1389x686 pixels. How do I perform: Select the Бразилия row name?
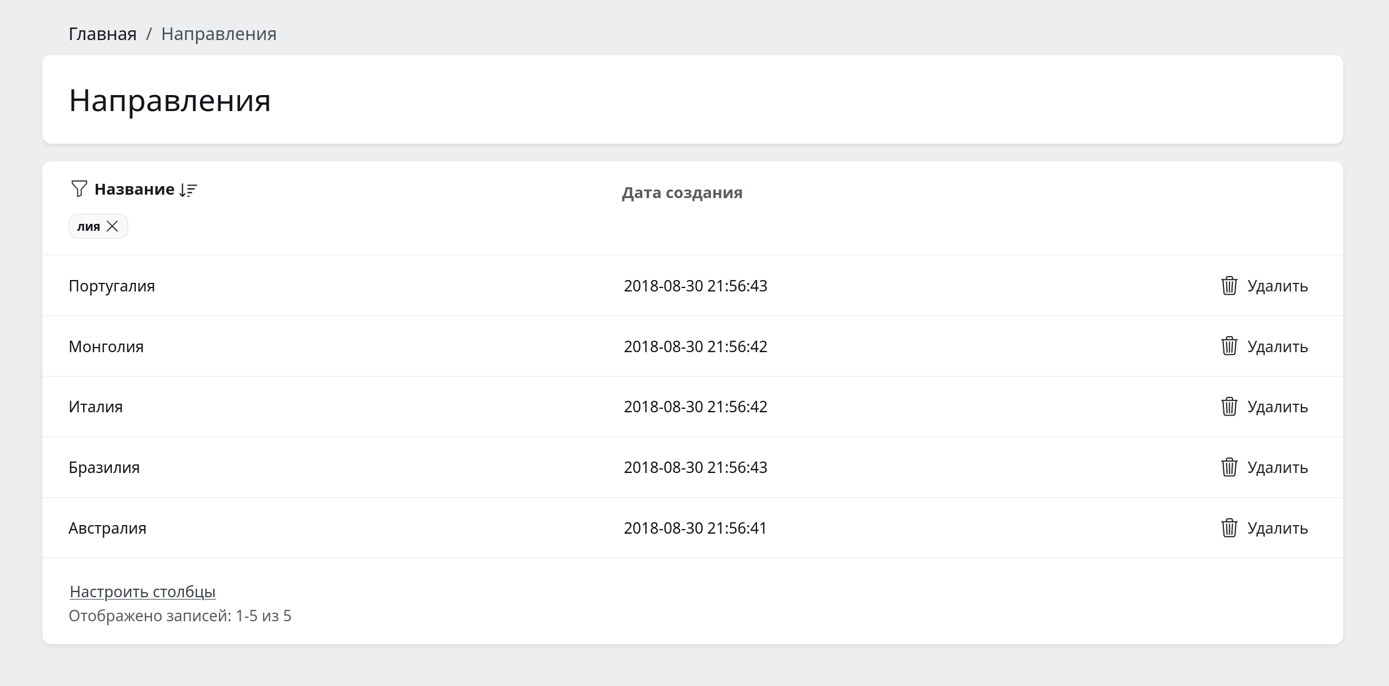pos(104,468)
